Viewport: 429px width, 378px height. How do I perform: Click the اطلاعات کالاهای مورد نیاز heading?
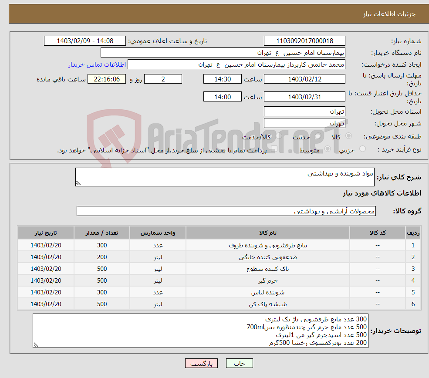pos(382,193)
